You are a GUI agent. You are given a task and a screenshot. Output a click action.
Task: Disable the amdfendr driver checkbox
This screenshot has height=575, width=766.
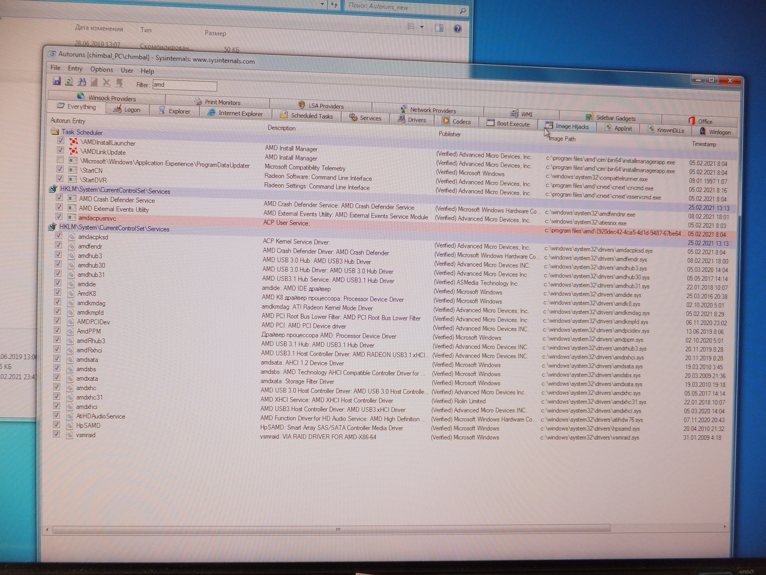tap(58, 245)
